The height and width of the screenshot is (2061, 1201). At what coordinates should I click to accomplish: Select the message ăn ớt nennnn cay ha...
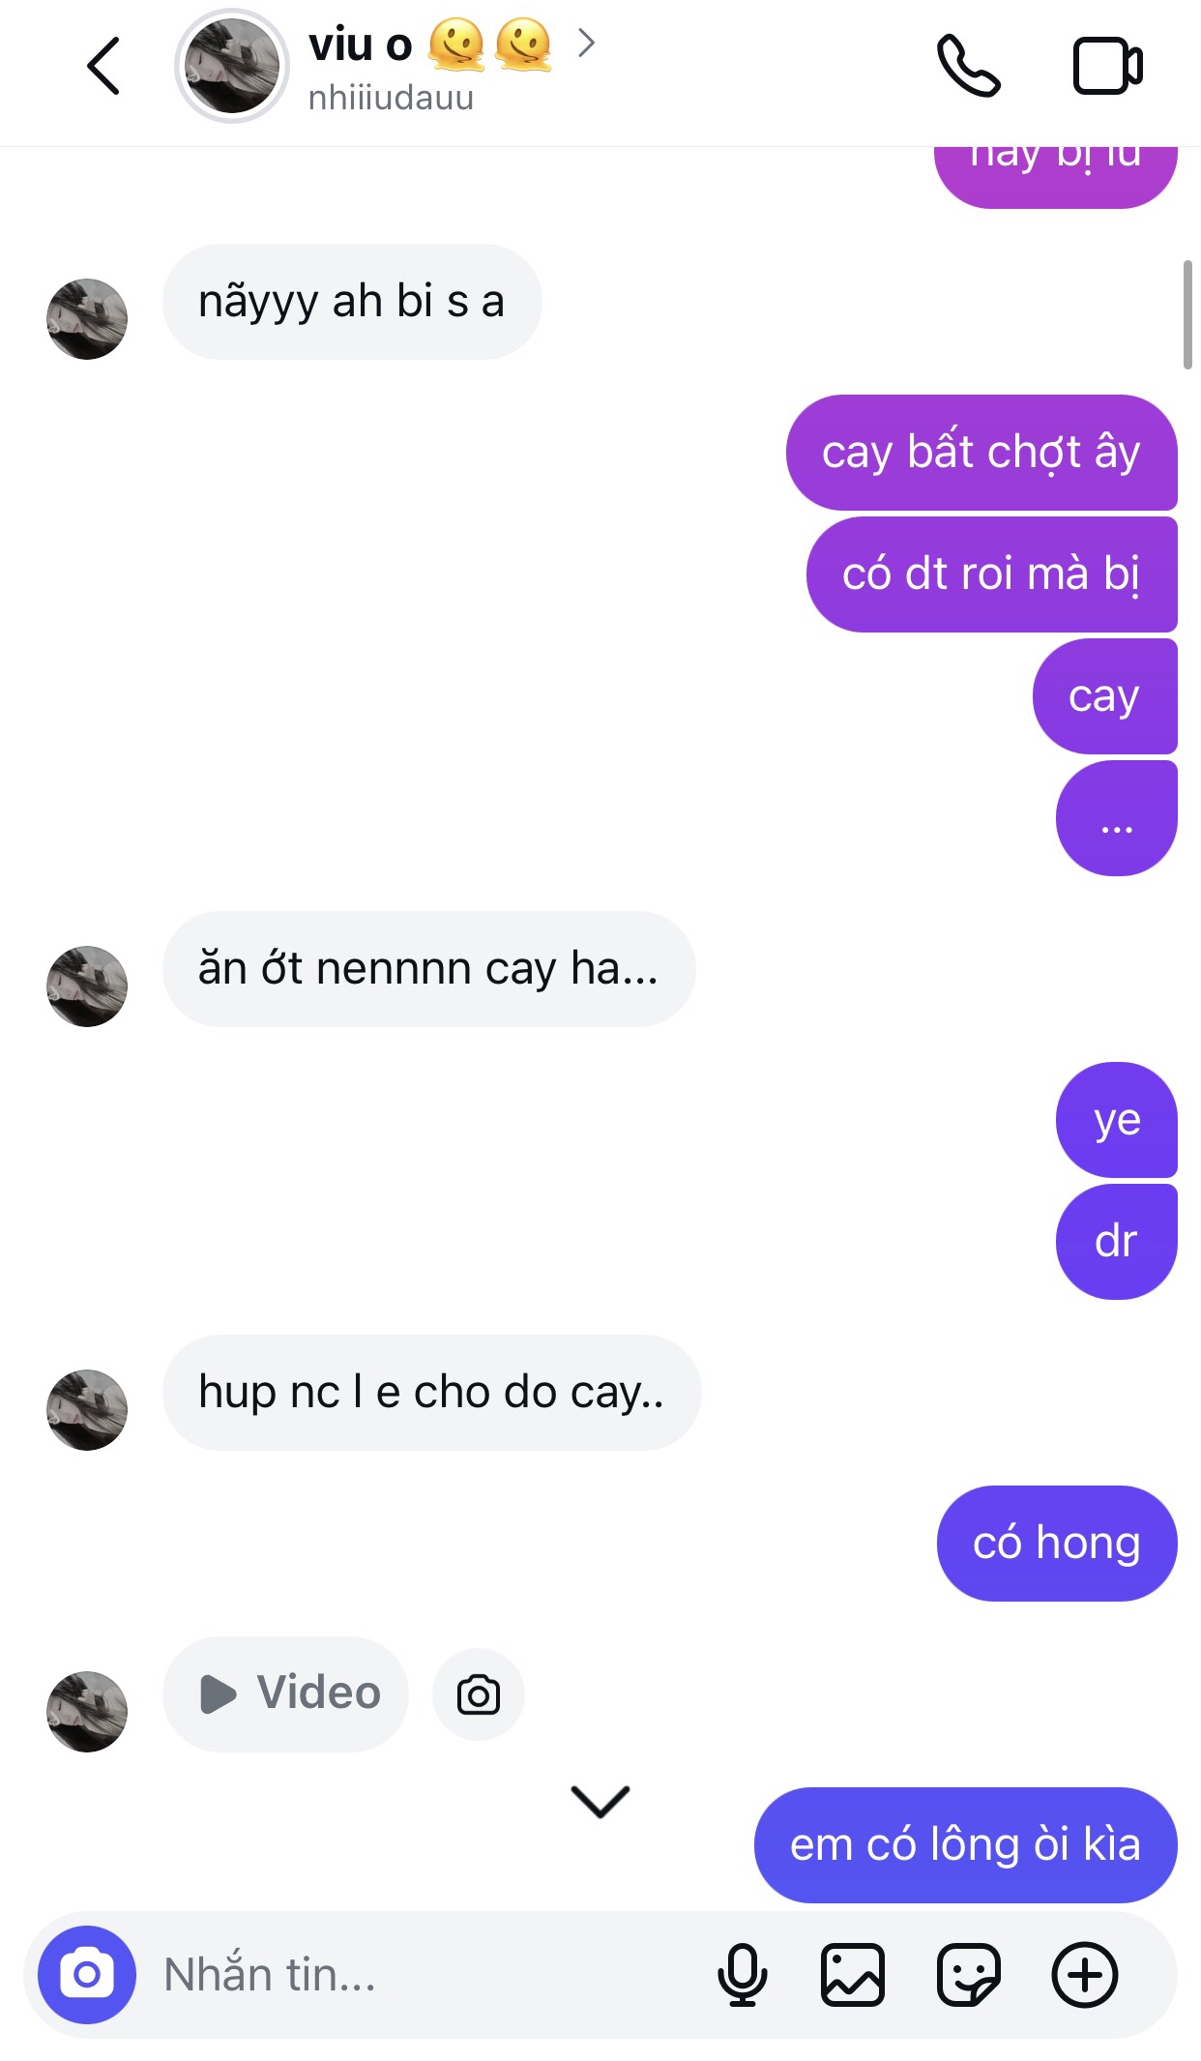429,968
